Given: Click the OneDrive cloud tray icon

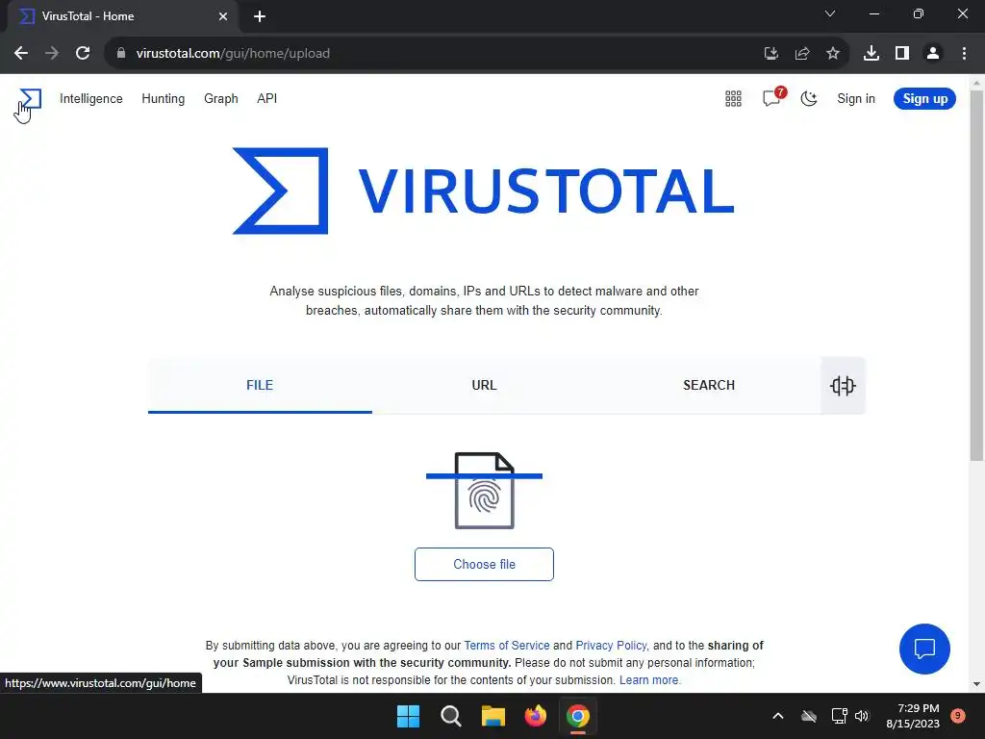Looking at the screenshot, I should (809, 716).
